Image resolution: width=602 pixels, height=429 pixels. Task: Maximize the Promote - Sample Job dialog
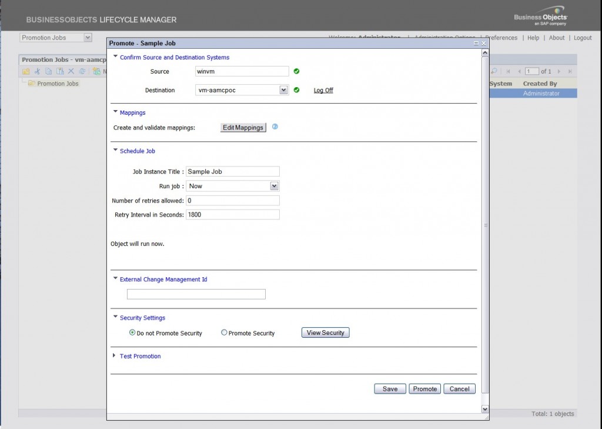point(476,44)
